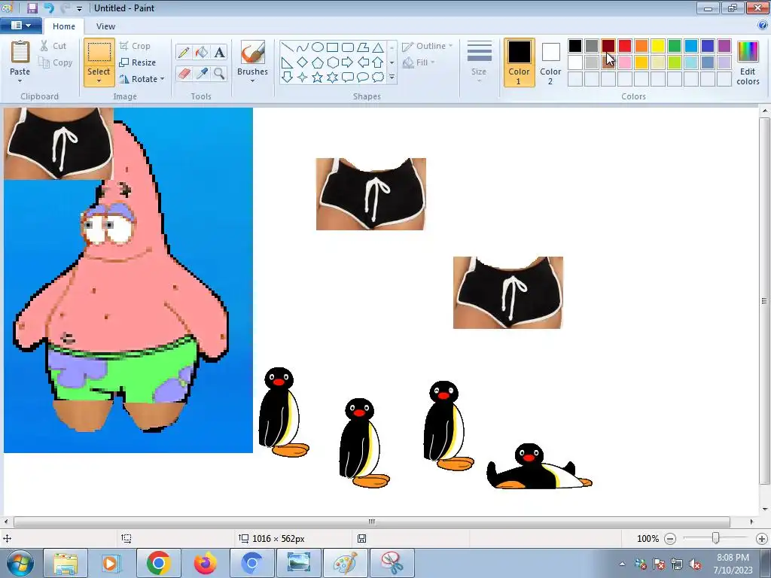Choose the Diamond shape
This screenshot has height=578, width=771.
click(x=303, y=62)
